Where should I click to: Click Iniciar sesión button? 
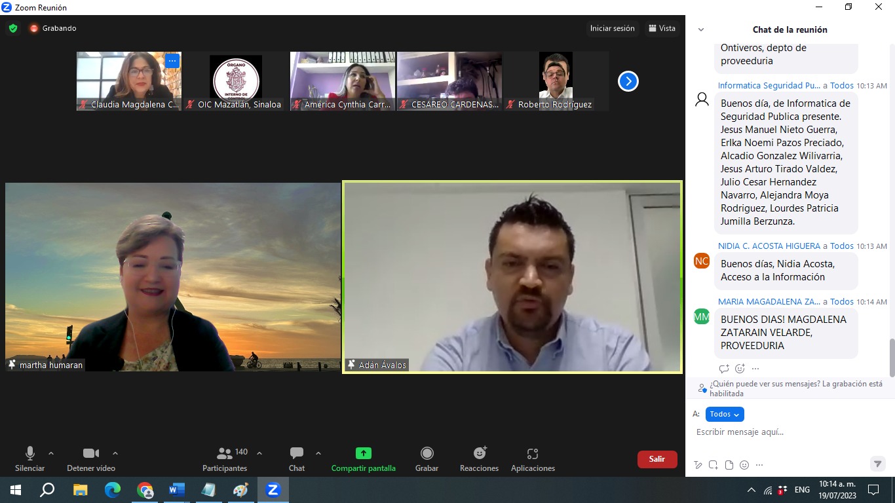612,28
